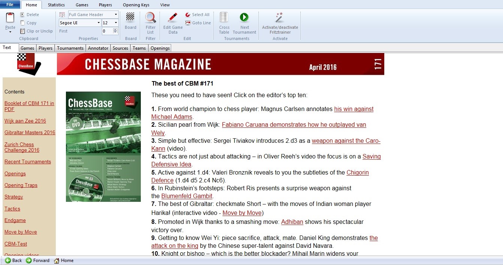The height and width of the screenshot is (265, 503).
Task: Open the Opening Traps sidebar link
Action: [21, 185]
